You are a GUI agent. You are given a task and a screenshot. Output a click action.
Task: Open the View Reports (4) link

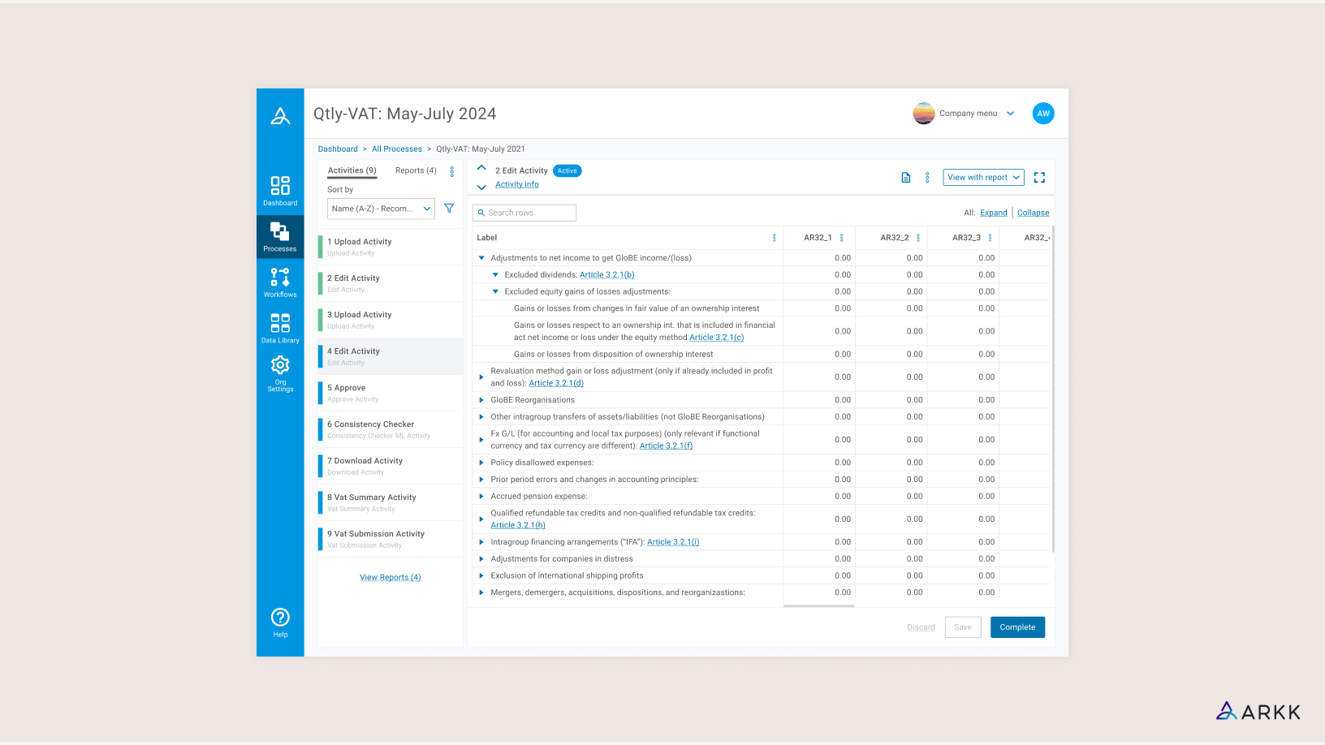(x=390, y=578)
